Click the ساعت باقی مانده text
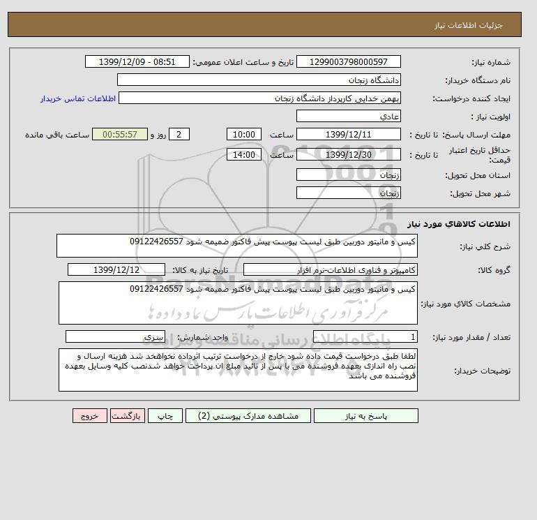 tap(57, 135)
